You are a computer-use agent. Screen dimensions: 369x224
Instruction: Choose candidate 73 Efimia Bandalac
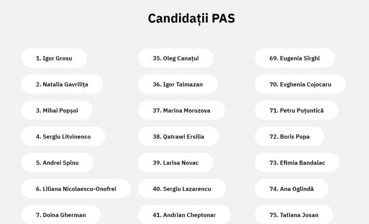click(297, 163)
